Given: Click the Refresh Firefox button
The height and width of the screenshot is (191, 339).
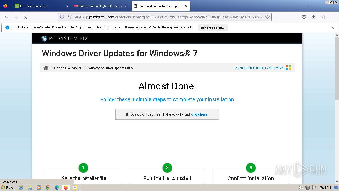Looking at the screenshot, I should coord(213,28).
